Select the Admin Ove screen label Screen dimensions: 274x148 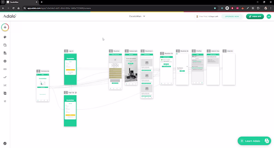213,51
